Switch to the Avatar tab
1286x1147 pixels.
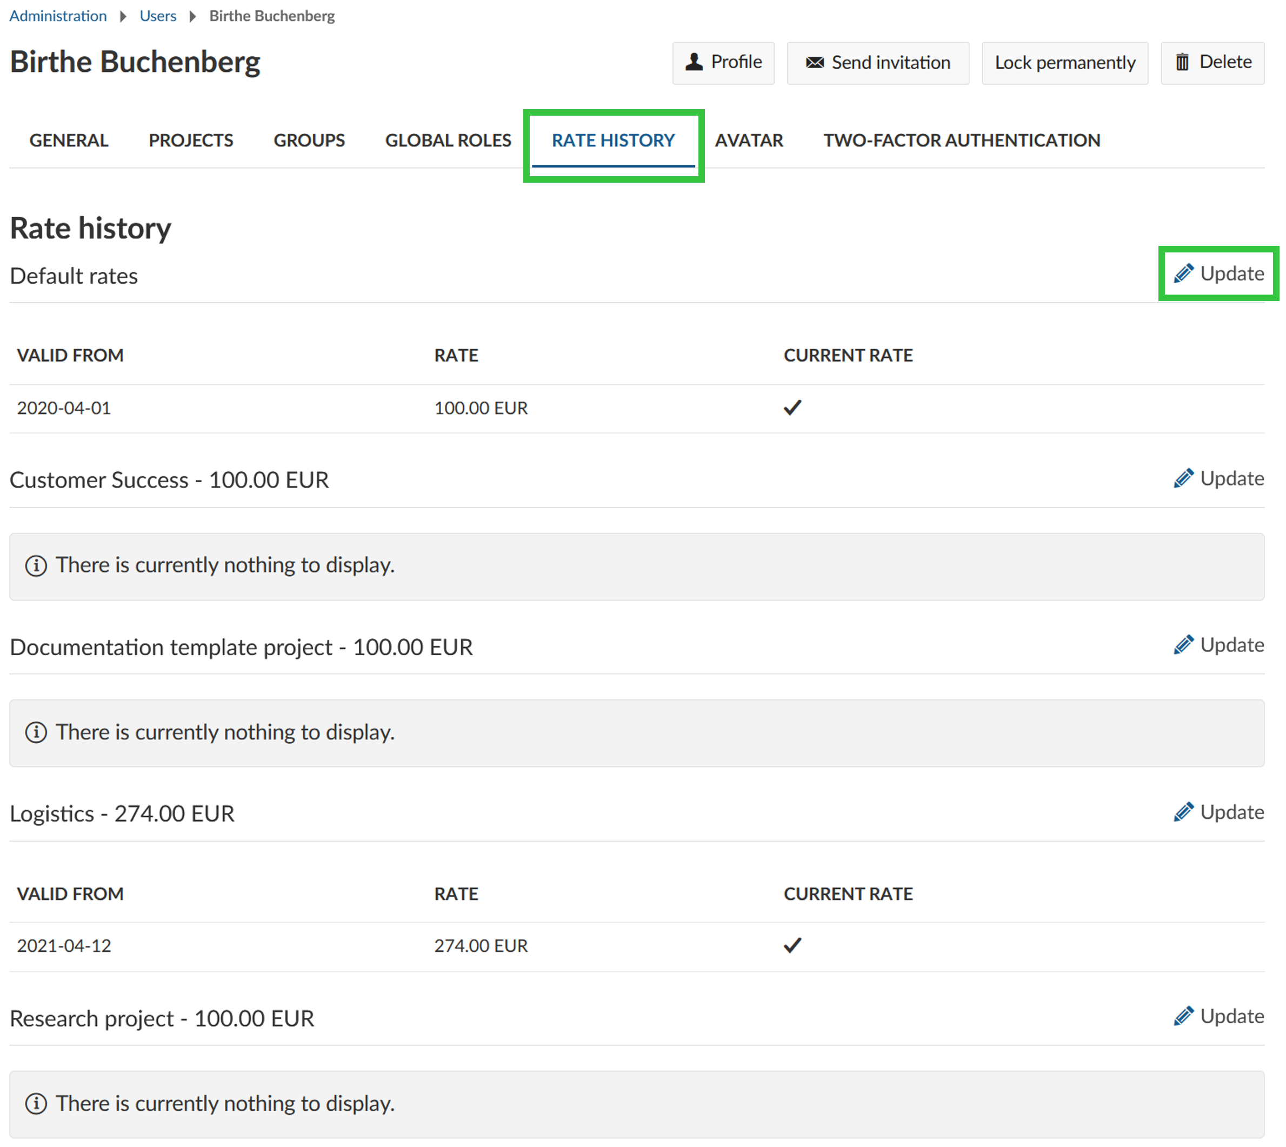pyautogui.click(x=749, y=140)
